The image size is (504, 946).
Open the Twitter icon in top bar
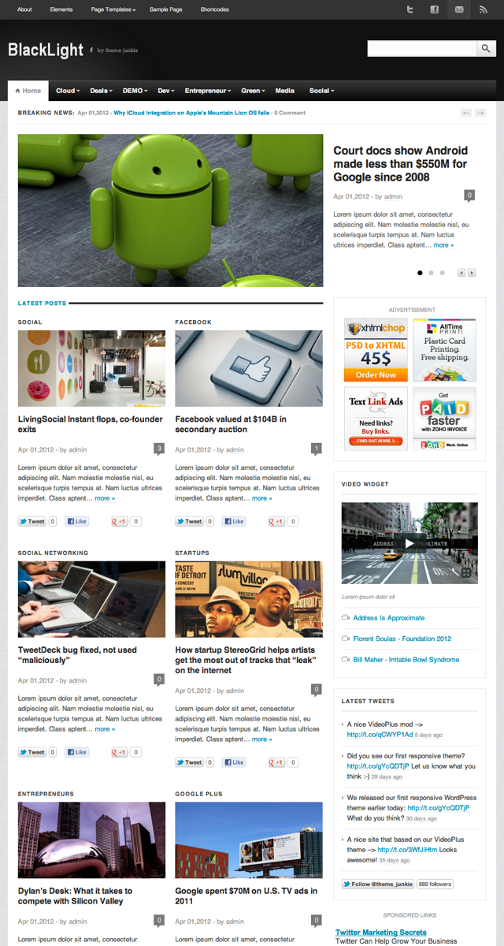click(x=409, y=9)
